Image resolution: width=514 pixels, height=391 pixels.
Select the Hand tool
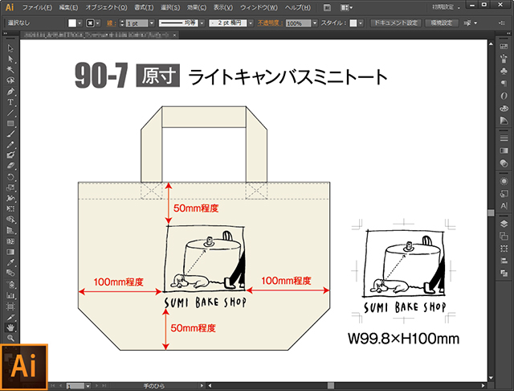10,327
